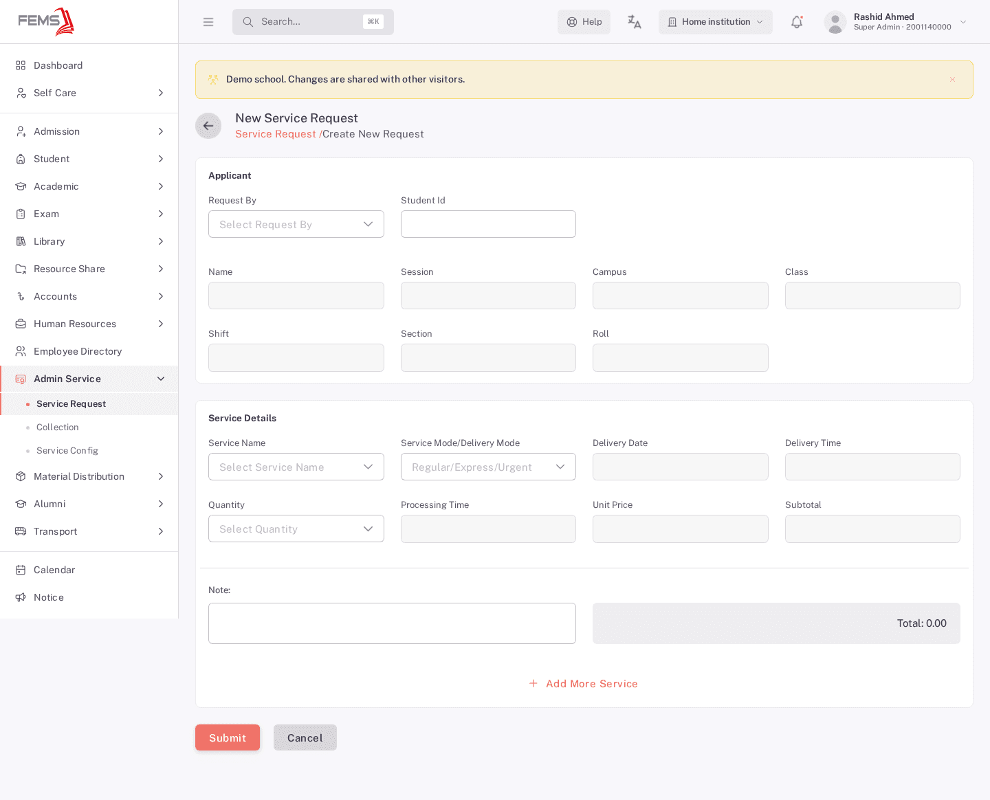Click the Human Resources briefcase icon
Screen dimensions: 990x800
(21, 324)
